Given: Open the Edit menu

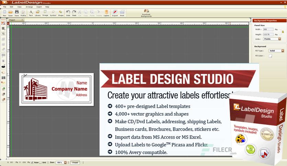Looking at the screenshot, I should point(12,7).
